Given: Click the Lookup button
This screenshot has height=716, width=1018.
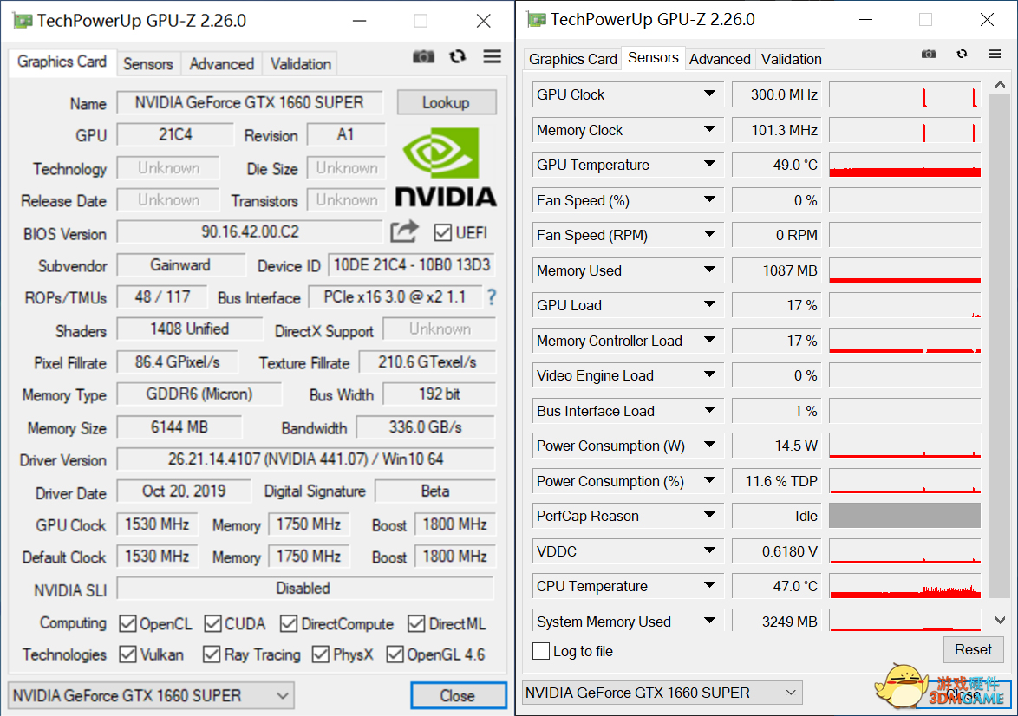Looking at the screenshot, I should (x=446, y=102).
